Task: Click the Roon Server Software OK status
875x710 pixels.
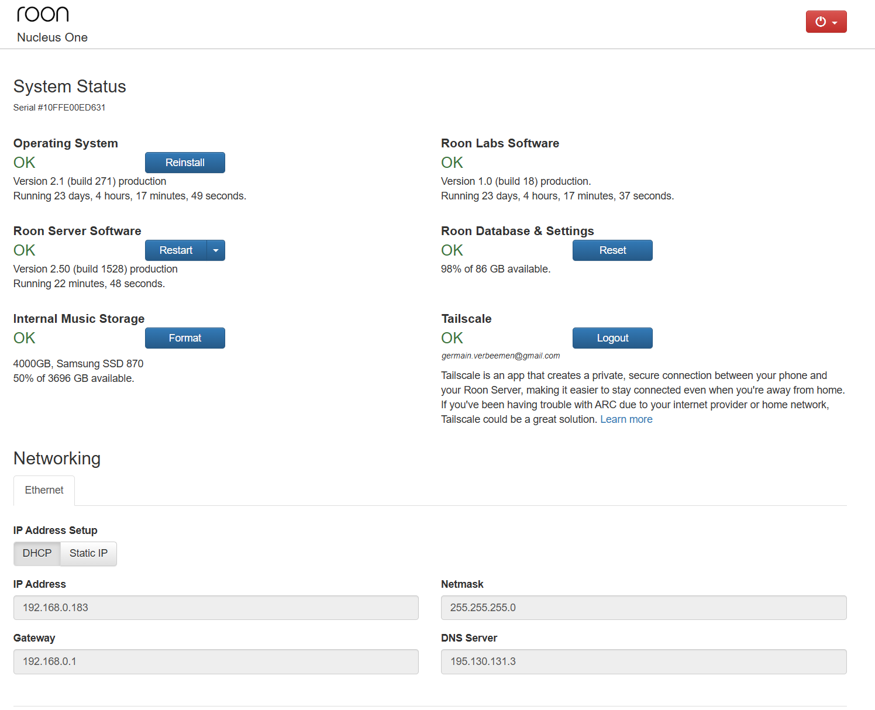Action: click(25, 250)
